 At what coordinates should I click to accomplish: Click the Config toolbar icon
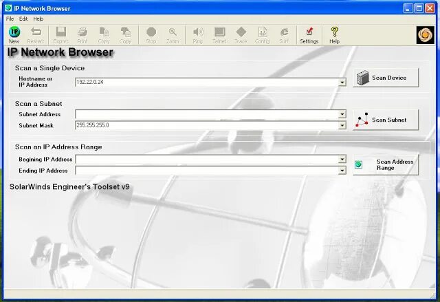[263, 35]
